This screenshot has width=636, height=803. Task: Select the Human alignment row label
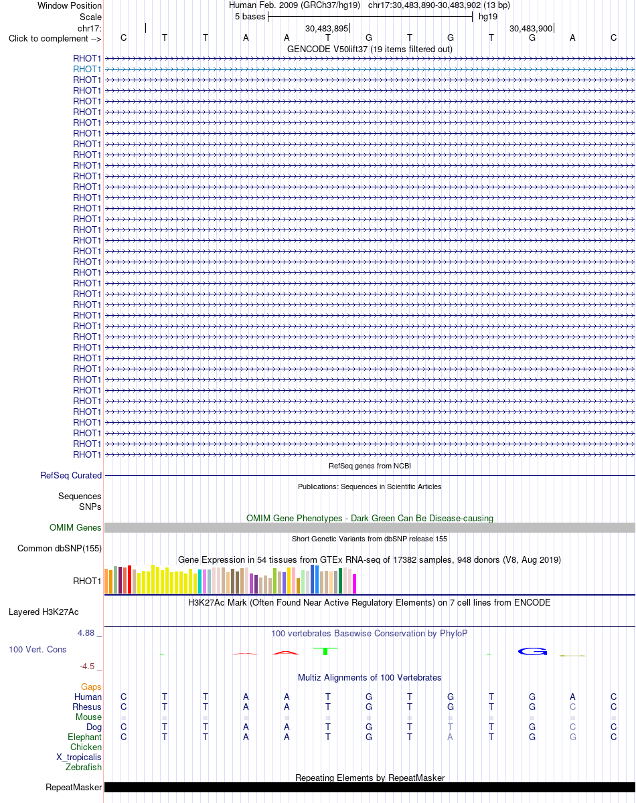88,697
